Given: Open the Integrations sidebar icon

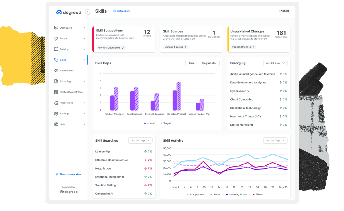Looking at the screenshot, I should click(56, 103).
